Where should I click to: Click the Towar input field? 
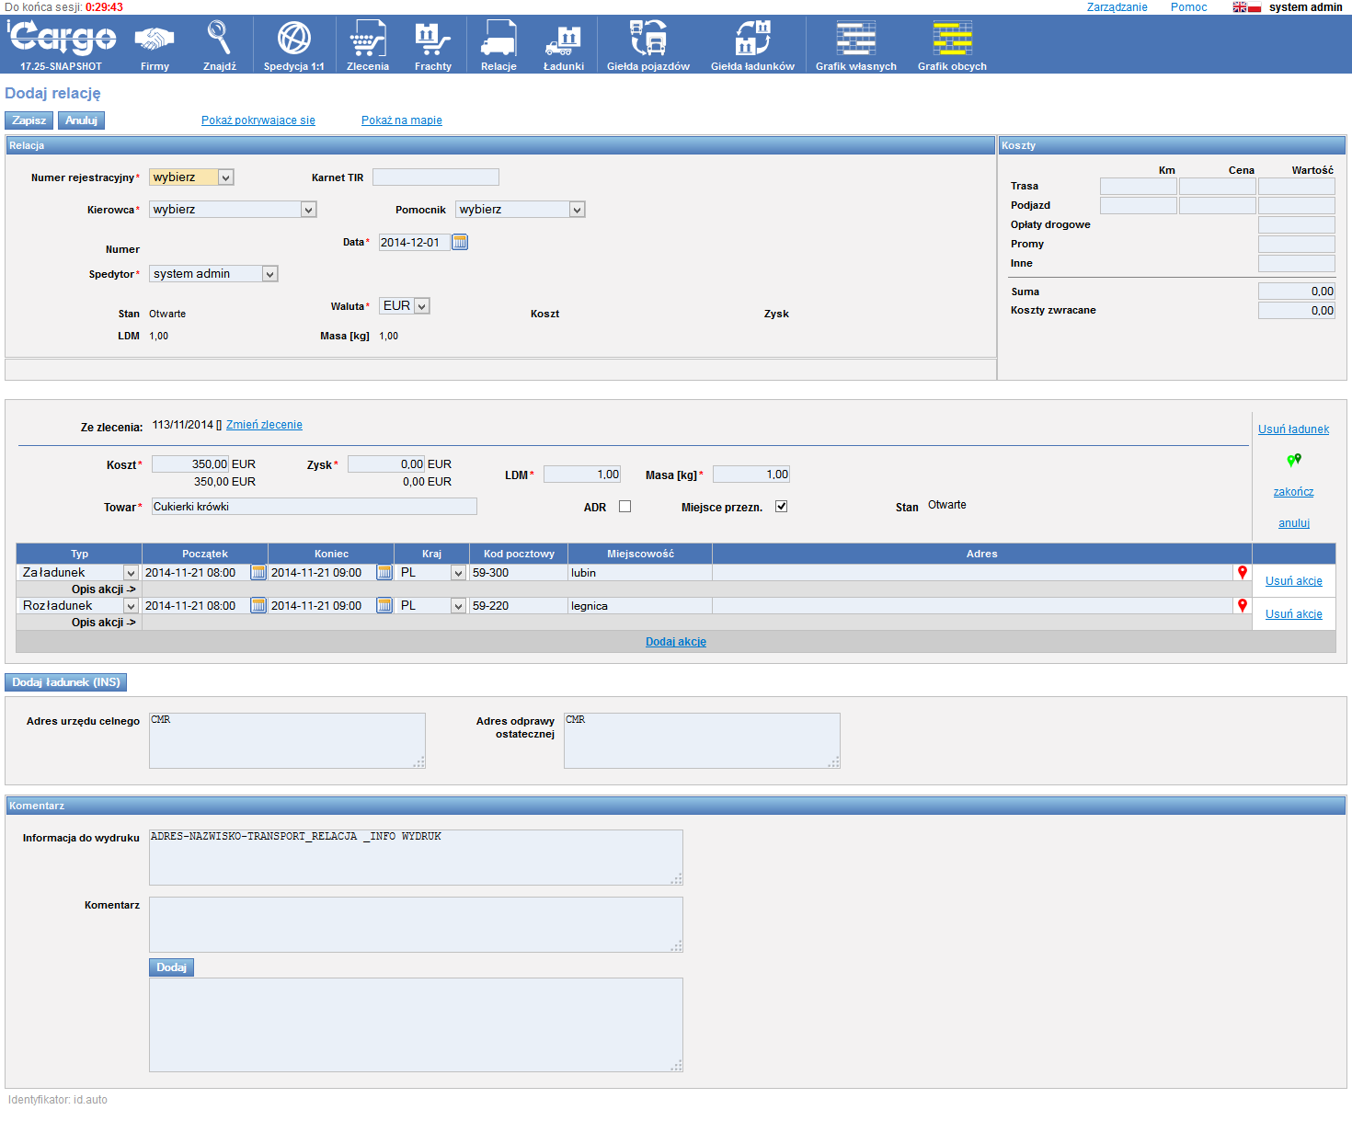[x=315, y=507]
